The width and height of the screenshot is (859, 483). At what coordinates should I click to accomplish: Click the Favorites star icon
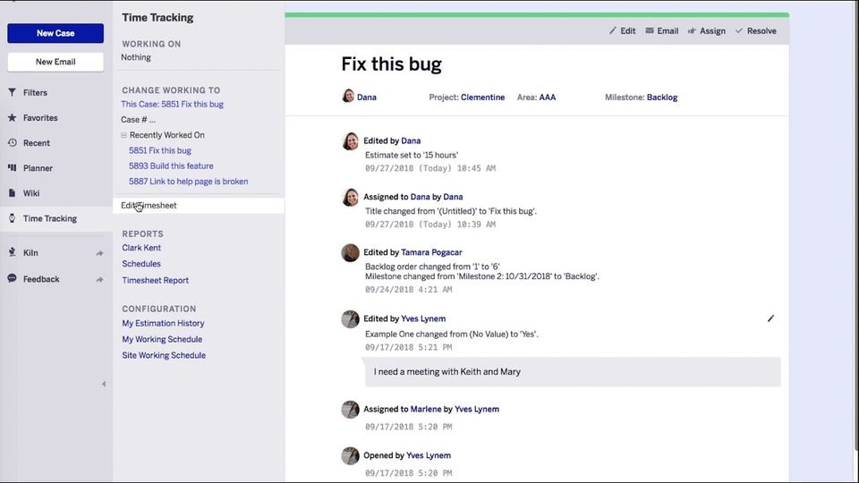click(x=12, y=118)
